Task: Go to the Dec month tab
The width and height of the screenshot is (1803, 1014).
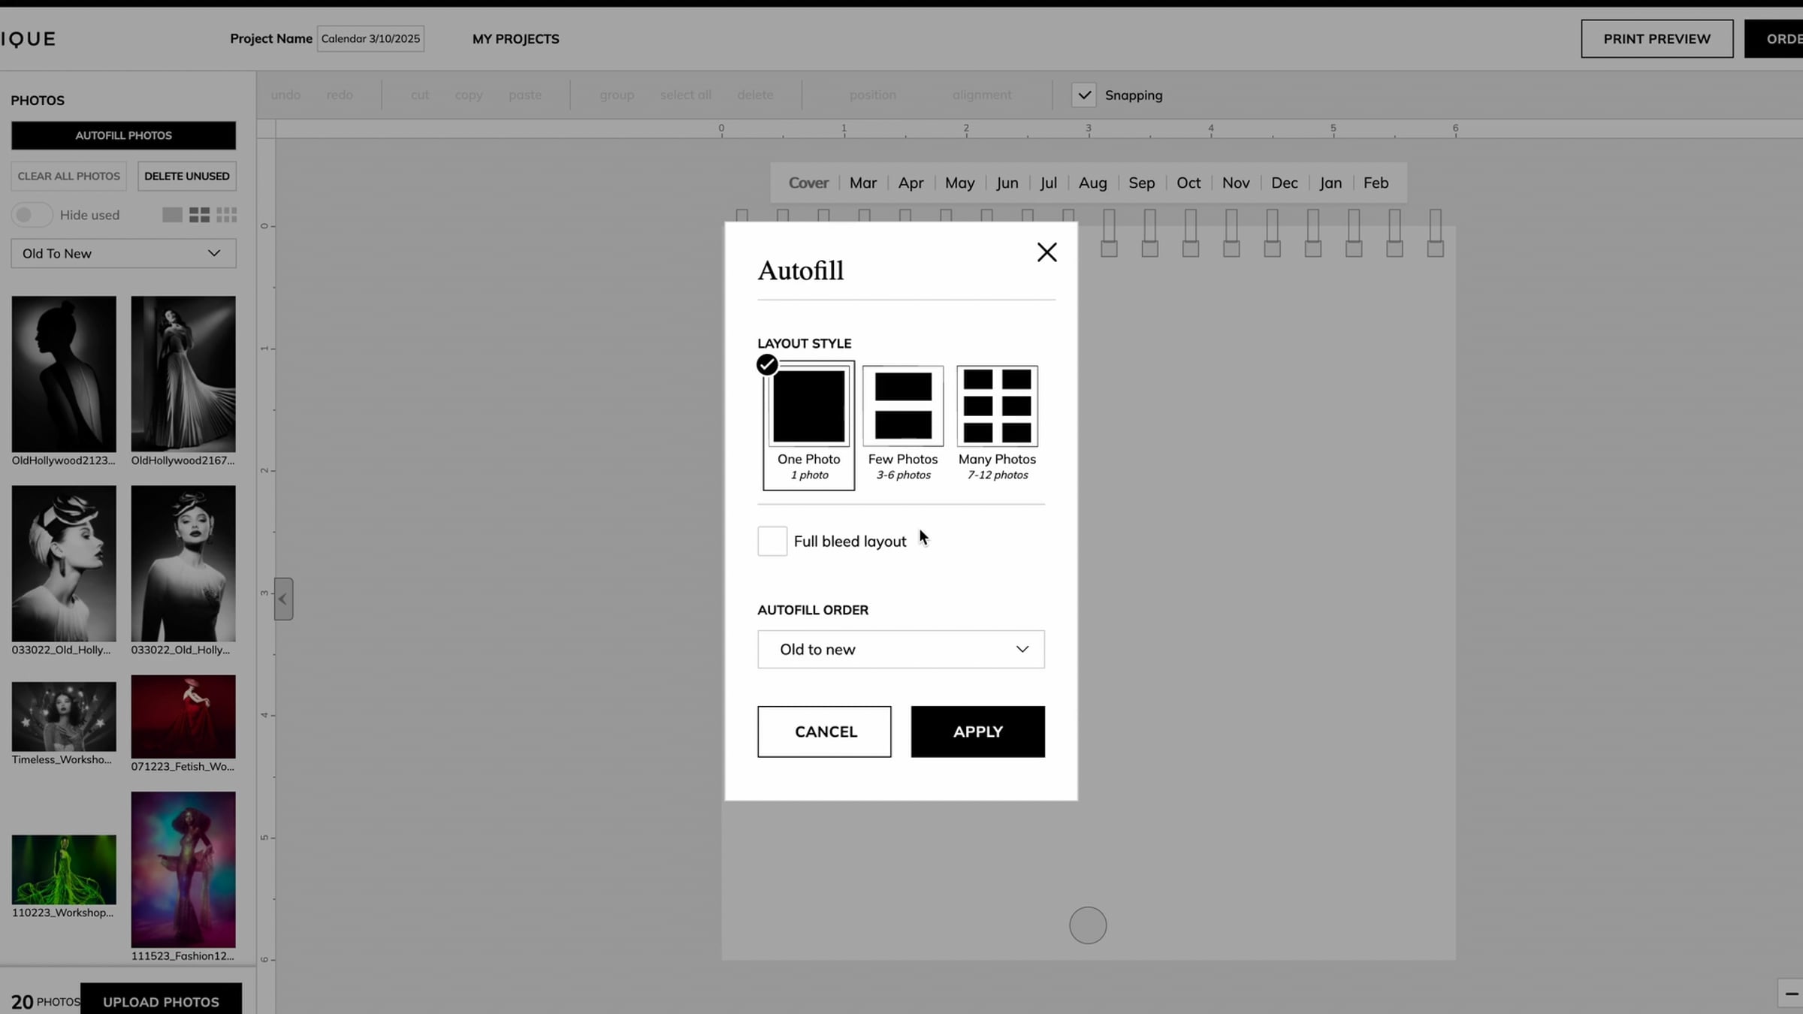Action: point(1284,183)
